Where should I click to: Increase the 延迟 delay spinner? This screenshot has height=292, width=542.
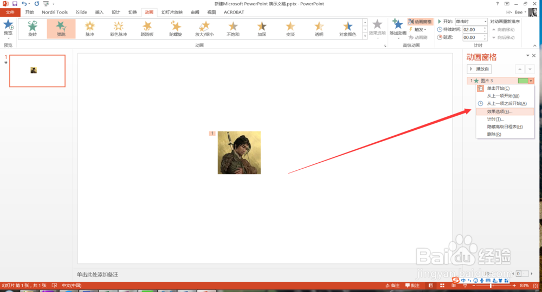pyautogui.click(x=485, y=36)
